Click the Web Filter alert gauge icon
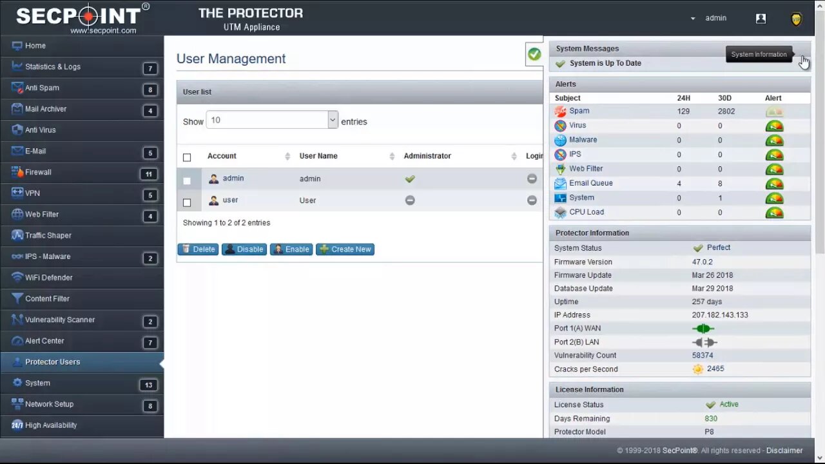This screenshot has width=825, height=464. 774,169
